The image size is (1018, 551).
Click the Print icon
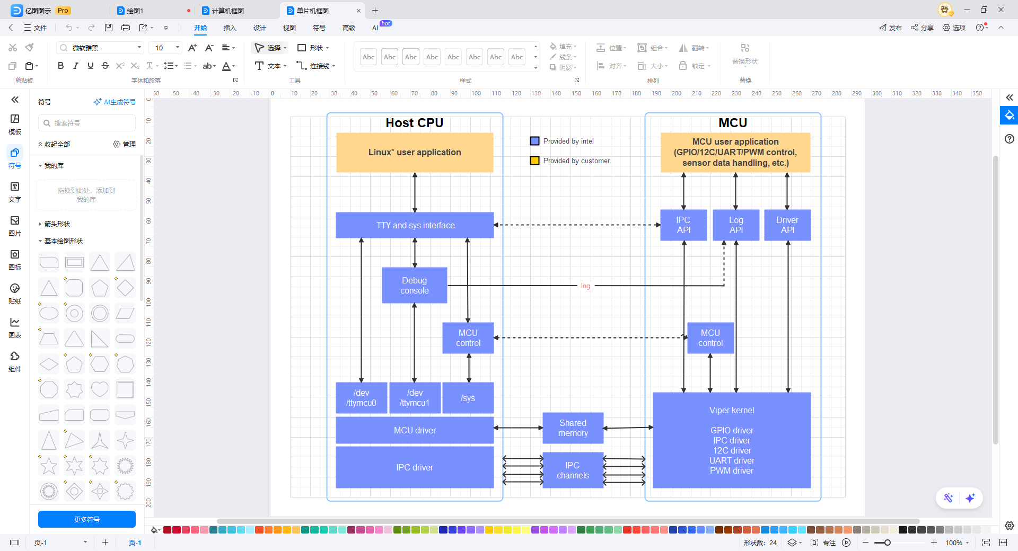tap(126, 28)
